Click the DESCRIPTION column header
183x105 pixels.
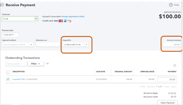[x=19, y=72]
